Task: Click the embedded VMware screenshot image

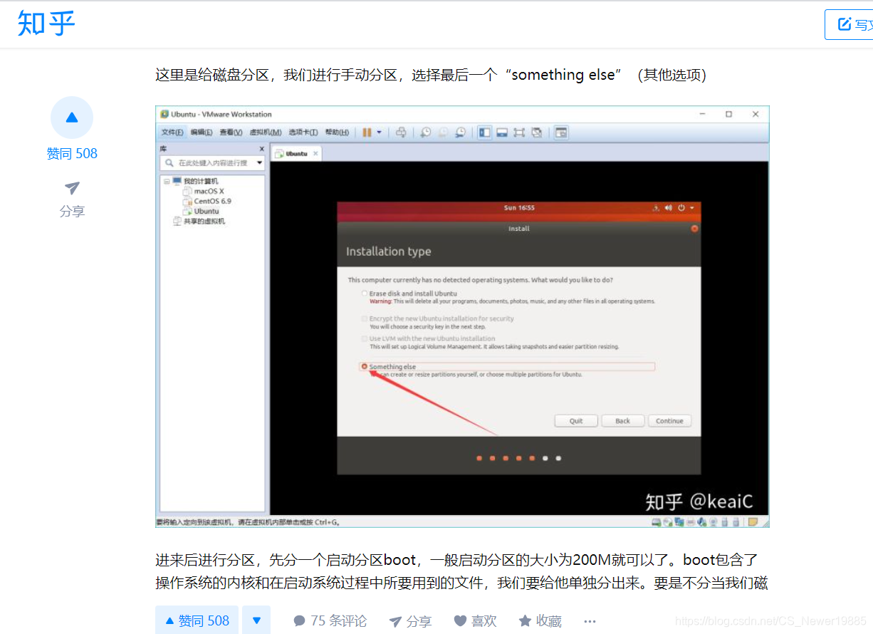Action: pos(462,317)
